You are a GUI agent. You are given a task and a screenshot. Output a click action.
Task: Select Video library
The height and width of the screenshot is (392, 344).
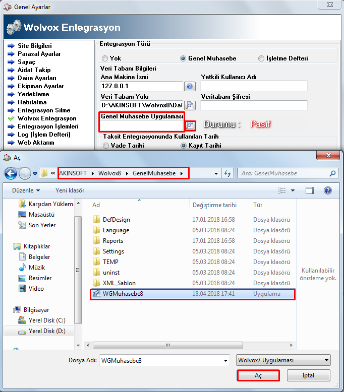tap(31, 289)
